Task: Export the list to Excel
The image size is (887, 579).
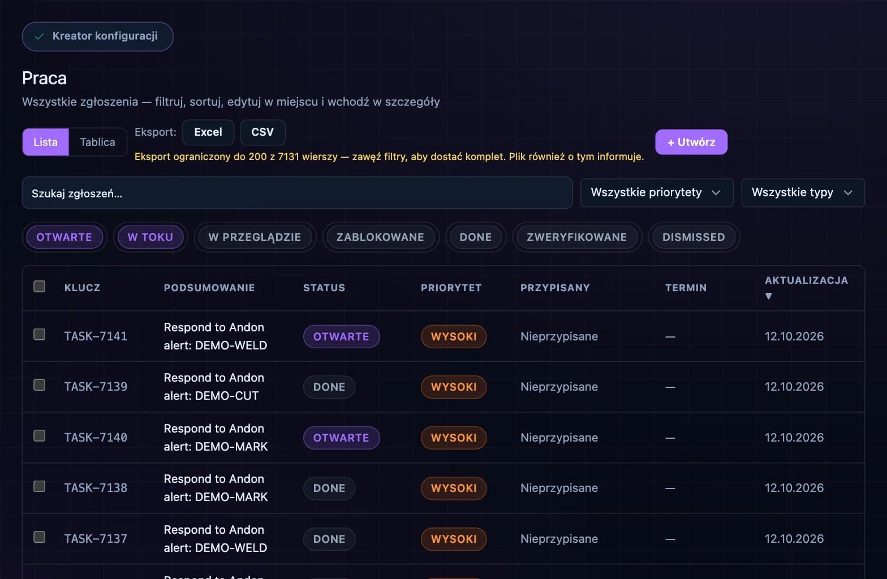Action: pos(208,132)
